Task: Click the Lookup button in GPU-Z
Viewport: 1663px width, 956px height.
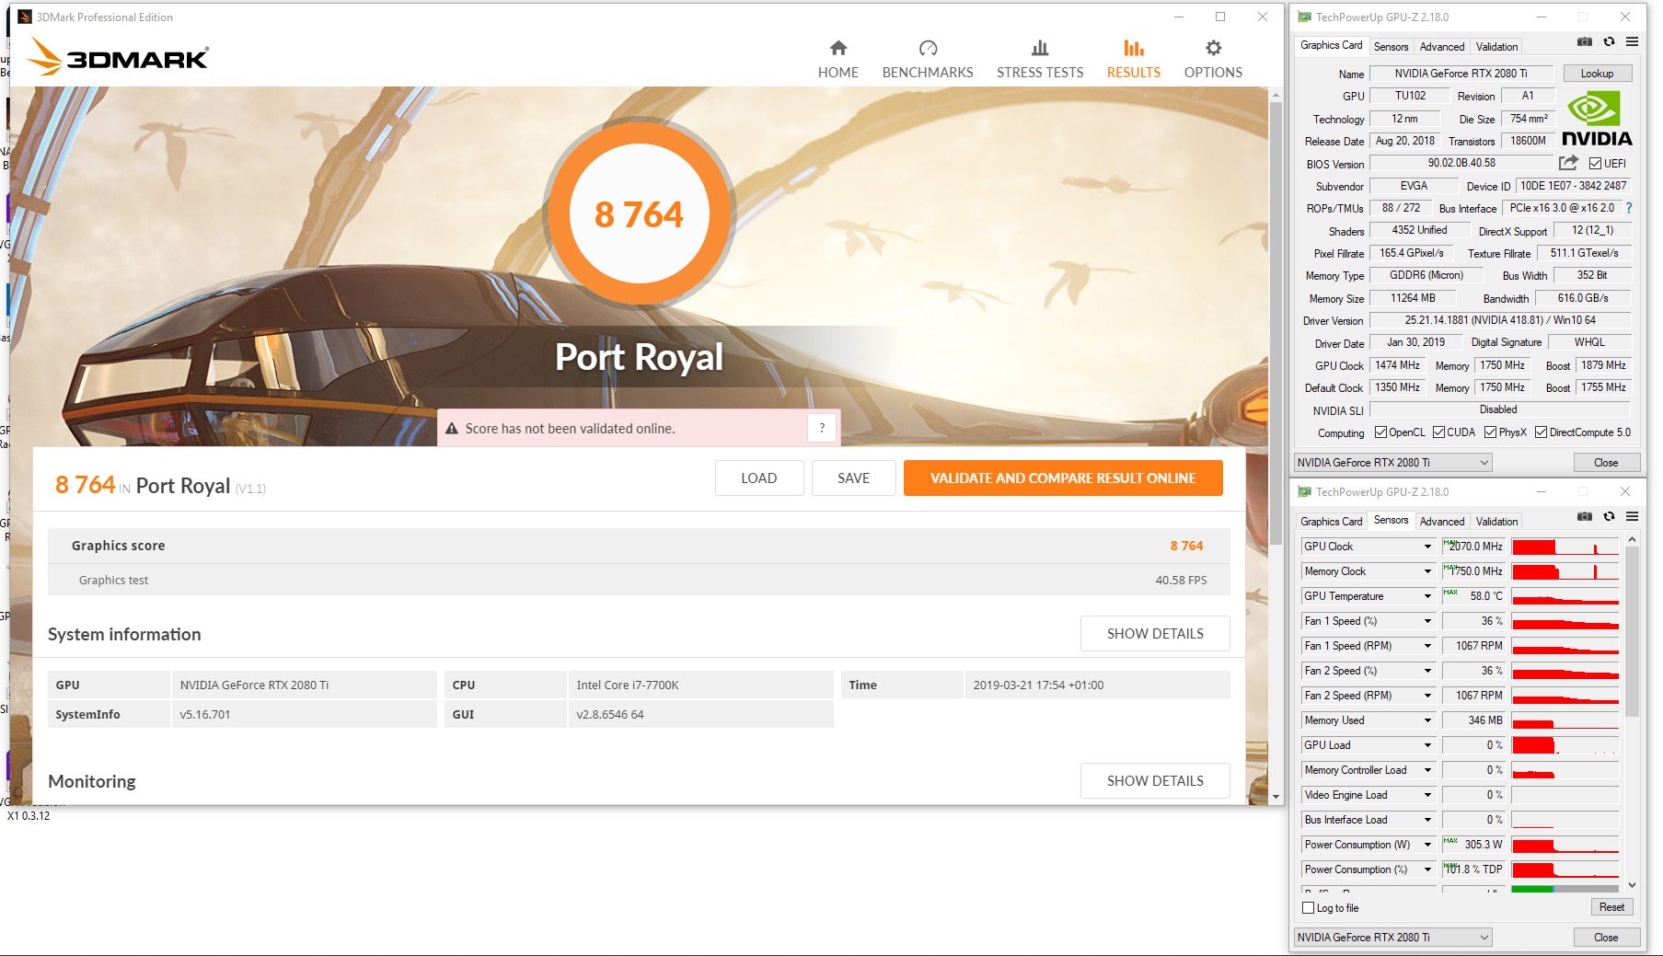Action: coord(1597,73)
